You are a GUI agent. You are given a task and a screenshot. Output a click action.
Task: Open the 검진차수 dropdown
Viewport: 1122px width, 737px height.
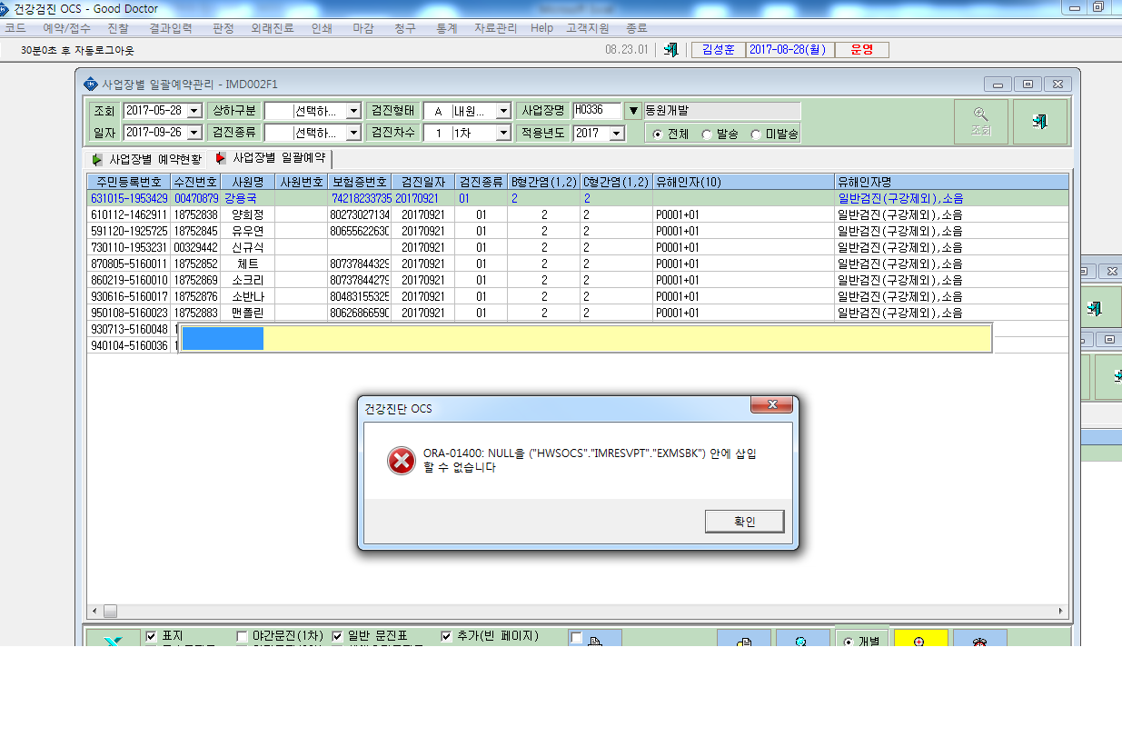pos(503,133)
